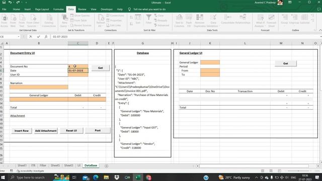Open the Refresh All dropdown

pyautogui.click(x=101, y=21)
